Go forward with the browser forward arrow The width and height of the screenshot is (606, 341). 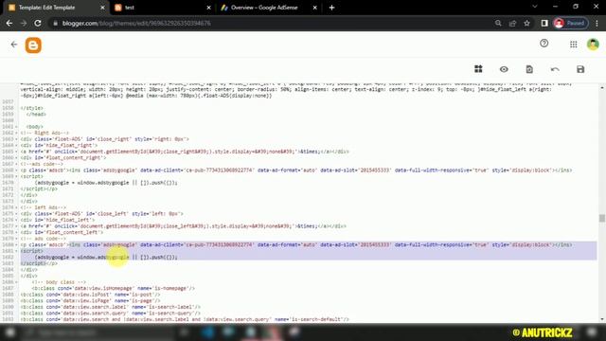[x=24, y=23]
